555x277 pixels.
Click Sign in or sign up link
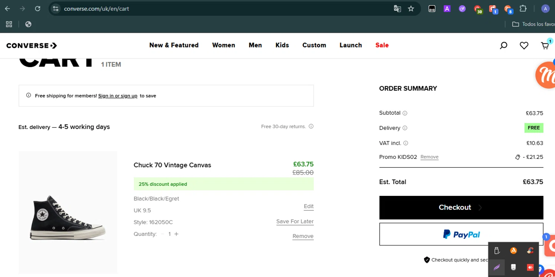(x=118, y=96)
